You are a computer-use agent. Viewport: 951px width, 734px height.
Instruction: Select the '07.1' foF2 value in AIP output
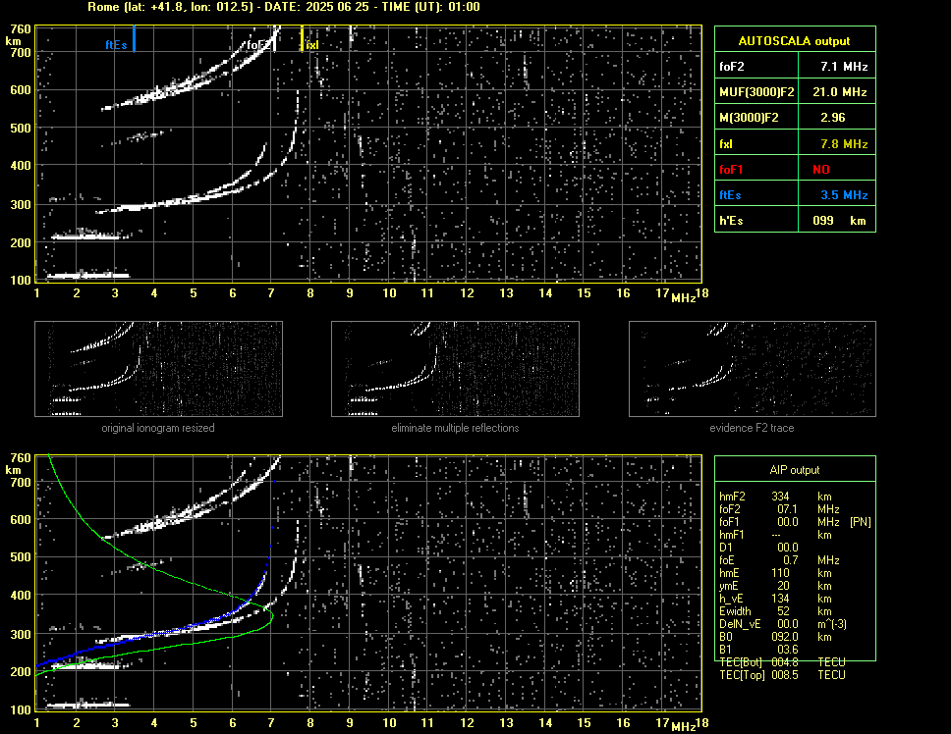787,509
